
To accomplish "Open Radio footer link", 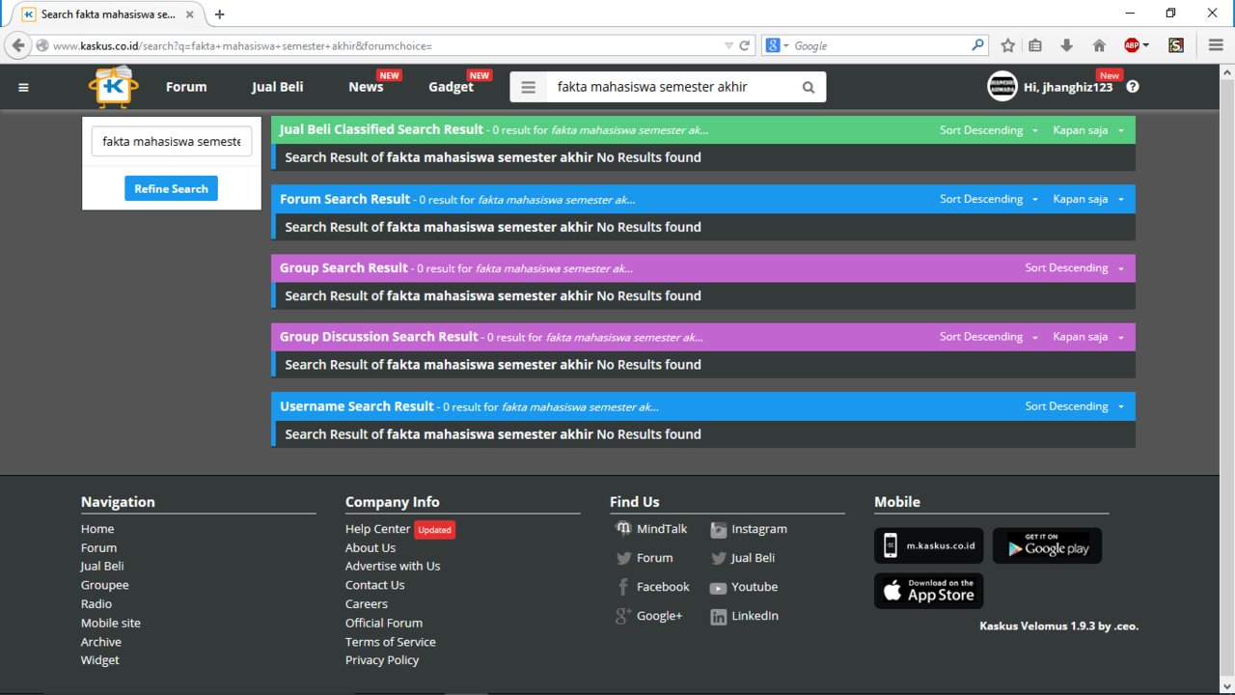I will pos(96,603).
